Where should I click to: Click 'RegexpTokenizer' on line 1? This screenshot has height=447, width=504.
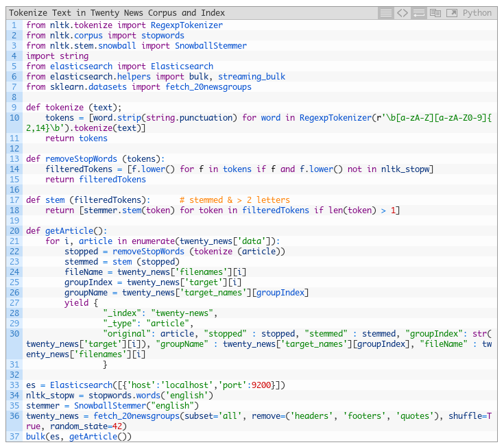tap(187, 25)
